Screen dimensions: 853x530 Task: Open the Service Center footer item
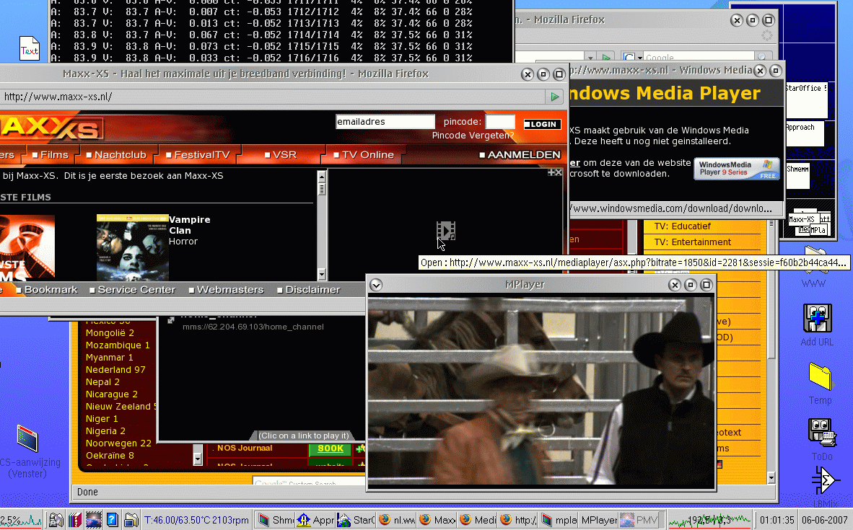click(133, 290)
